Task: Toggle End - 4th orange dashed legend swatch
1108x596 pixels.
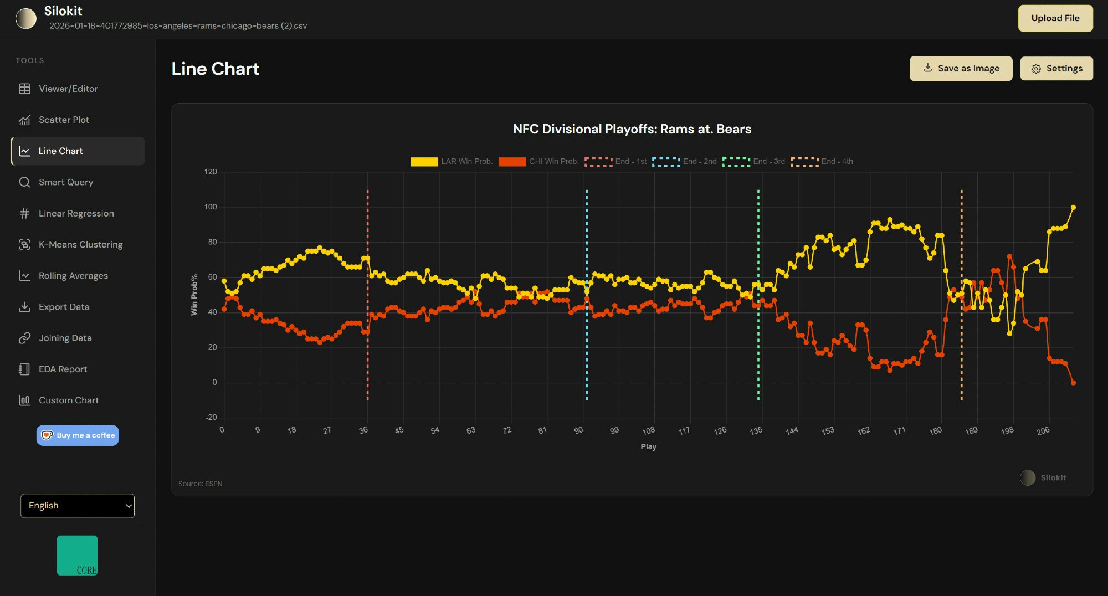Action: click(804, 162)
